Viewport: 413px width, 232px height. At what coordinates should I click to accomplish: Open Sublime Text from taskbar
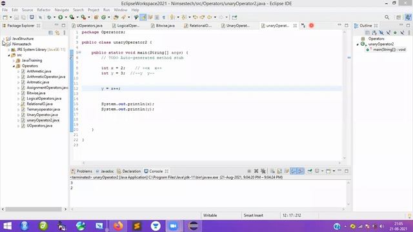(x=137, y=226)
